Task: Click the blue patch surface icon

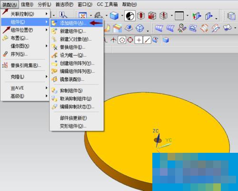Action: point(193,28)
